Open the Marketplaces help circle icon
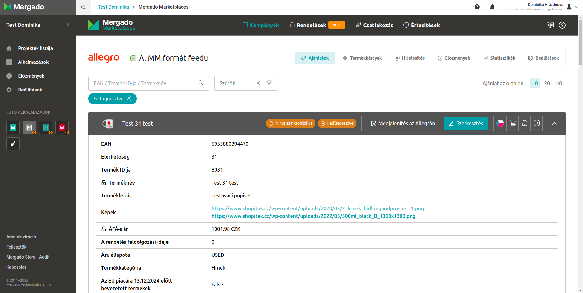Screen dimensions: 583x293 pyautogui.click(x=562, y=25)
